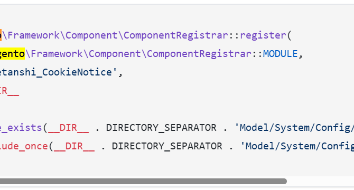Click the purple '_exists' function name
The height and width of the screenshot is (190, 354).
pyautogui.click(x=21, y=128)
